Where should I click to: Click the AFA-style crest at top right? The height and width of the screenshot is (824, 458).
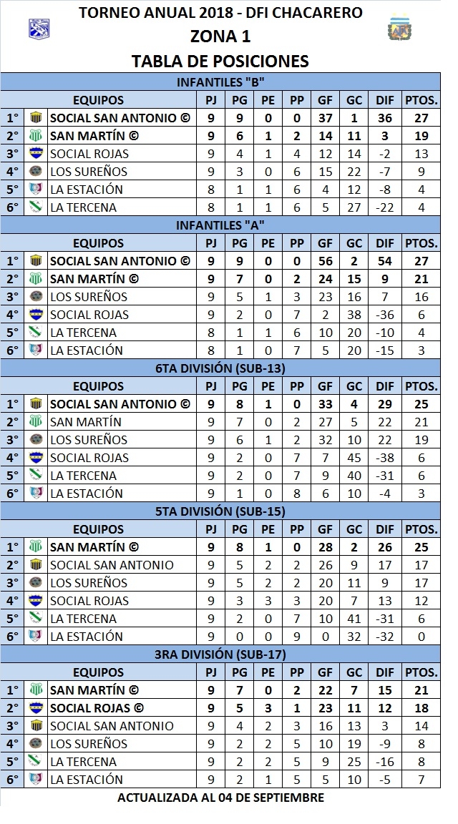(x=396, y=30)
